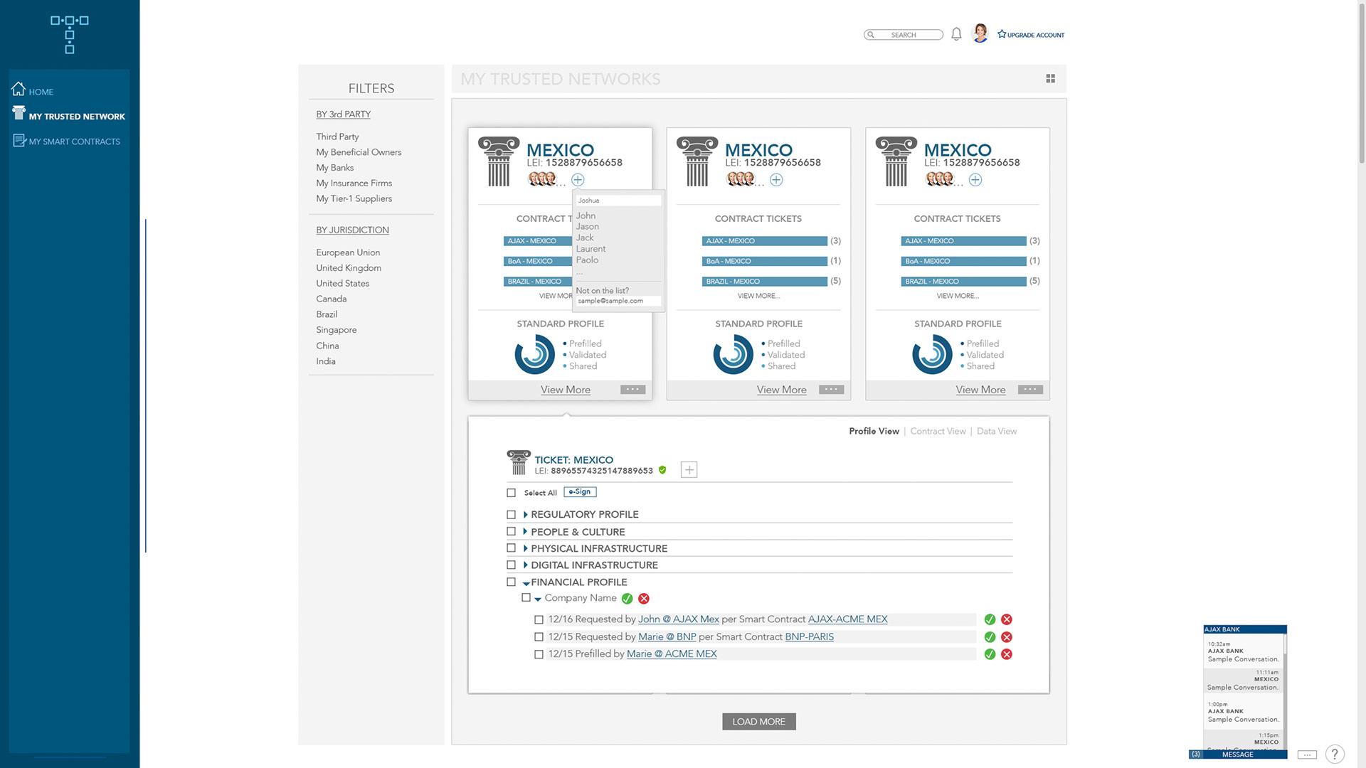This screenshot has width=1366, height=768.
Task: Click the plus box next to ticket LEI
Action: [689, 469]
